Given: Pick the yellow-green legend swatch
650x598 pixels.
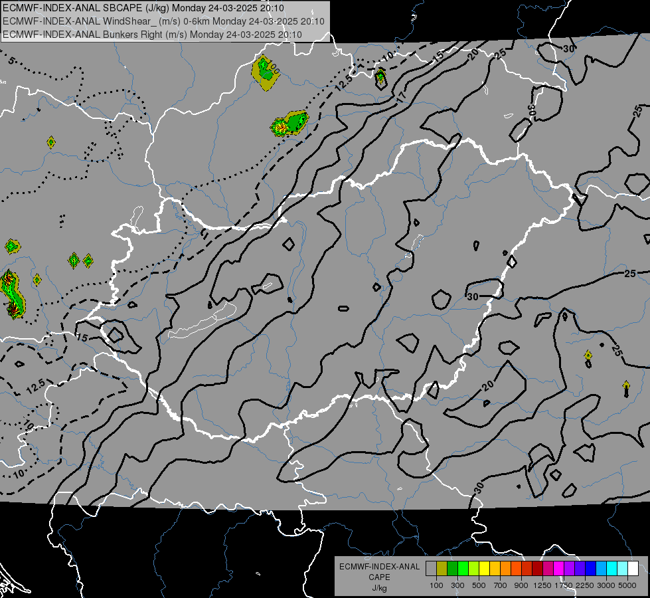Looking at the screenshot, I should click(x=474, y=569).
